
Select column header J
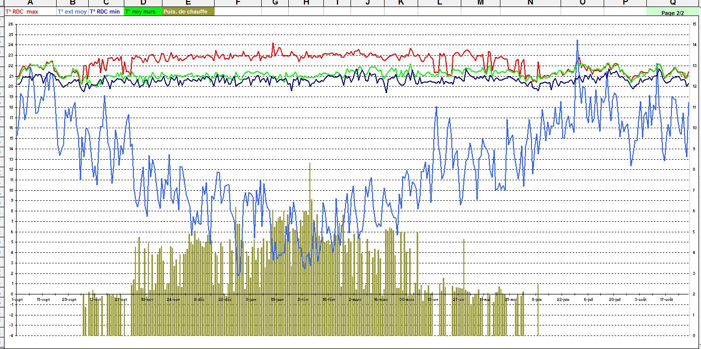tap(368, 3)
